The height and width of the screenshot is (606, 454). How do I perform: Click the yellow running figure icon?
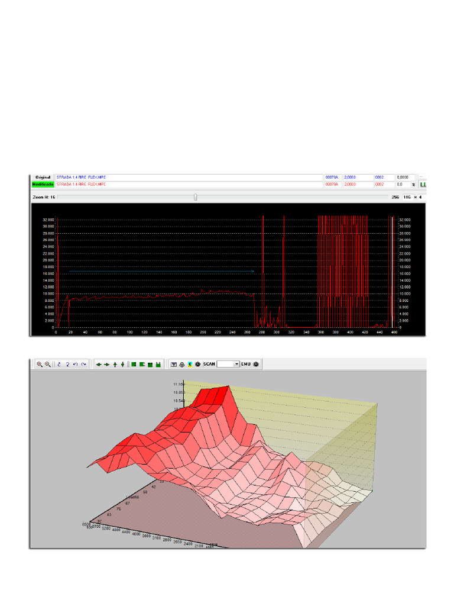click(x=190, y=364)
